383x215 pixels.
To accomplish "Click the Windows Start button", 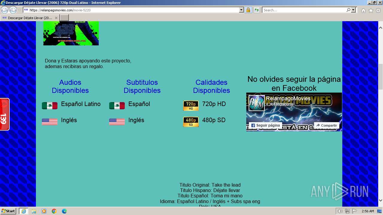I will 8,211.
